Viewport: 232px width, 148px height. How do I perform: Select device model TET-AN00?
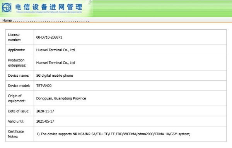44,86
